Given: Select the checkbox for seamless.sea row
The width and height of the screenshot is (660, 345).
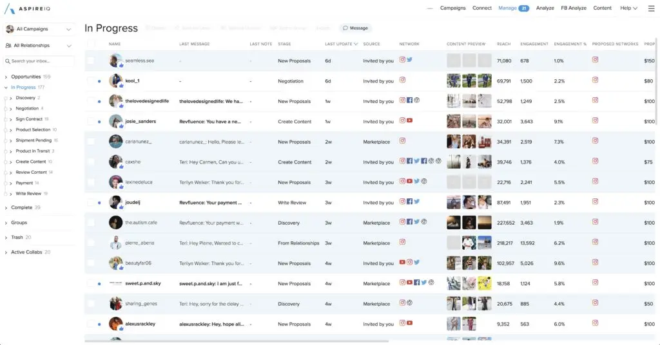Looking at the screenshot, I should [x=91, y=61].
